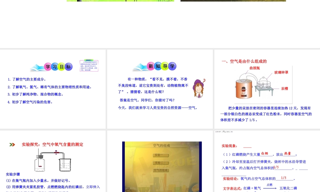The height and width of the screenshot is (192, 320).
Task: Click heading '一、空气是由什么组成的'
Action: tap(244, 61)
